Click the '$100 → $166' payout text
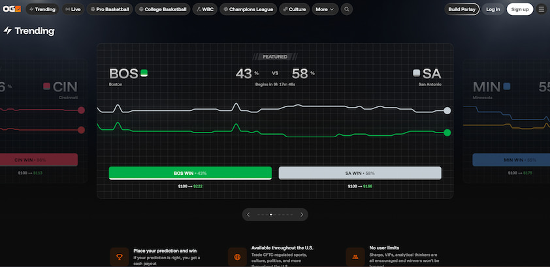Image resolution: width=550 pixels, height=267 pixels. (360, 187)
